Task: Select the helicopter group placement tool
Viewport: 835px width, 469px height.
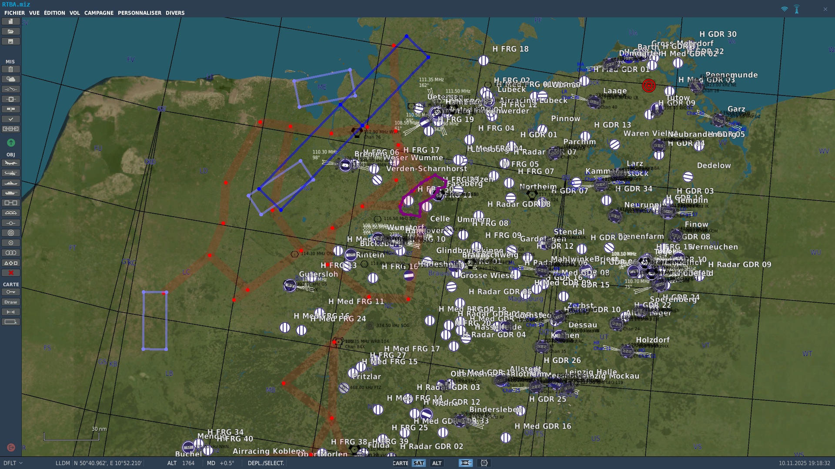Action: click(x=11, y=173)
